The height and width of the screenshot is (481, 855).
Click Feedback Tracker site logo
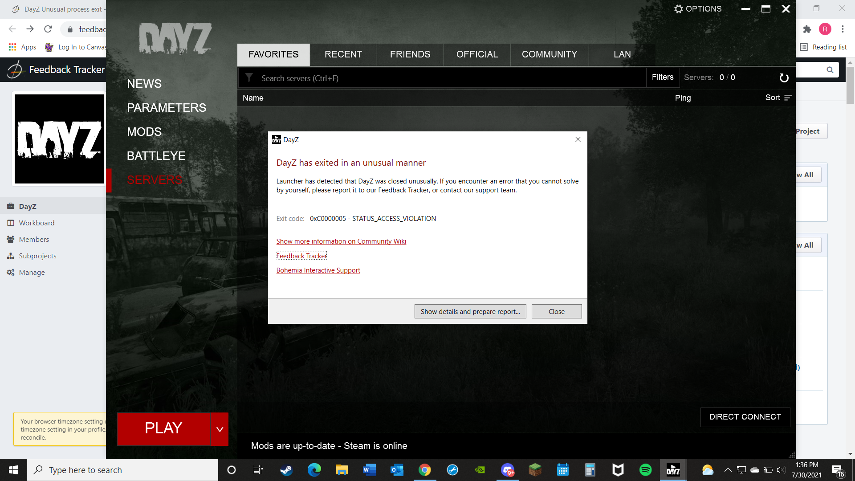[56, 69]
